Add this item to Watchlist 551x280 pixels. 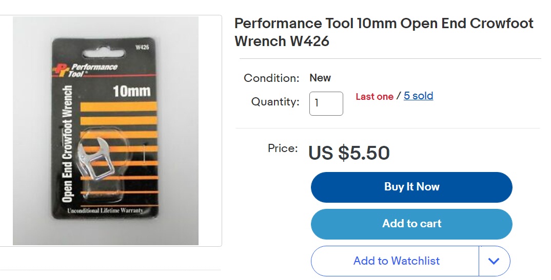396,261
